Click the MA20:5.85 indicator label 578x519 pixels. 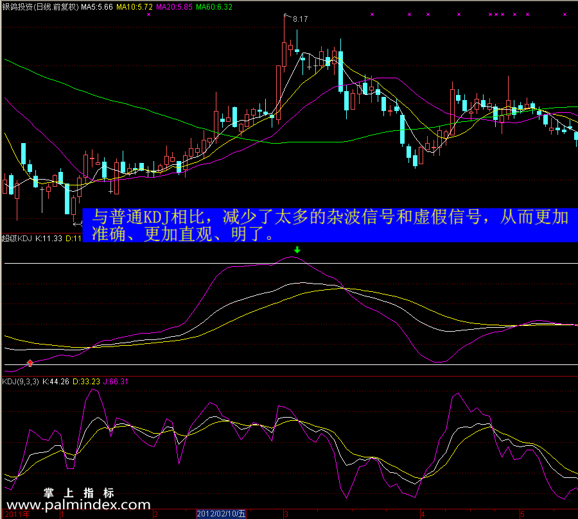click(x=174, y=6)
